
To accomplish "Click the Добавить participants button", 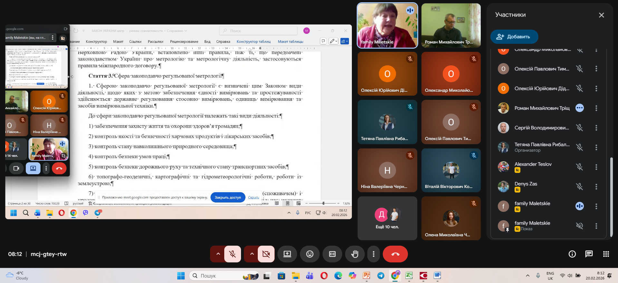I will click(514, 37).
